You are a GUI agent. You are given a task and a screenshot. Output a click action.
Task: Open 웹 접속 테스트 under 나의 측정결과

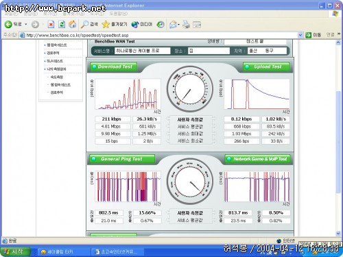pyautogui.click(x=60, y=85)
